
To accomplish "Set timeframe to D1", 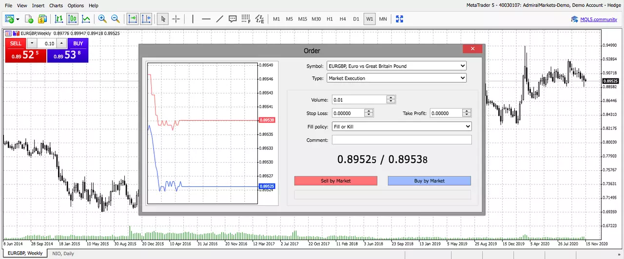I will pos(356,19).
